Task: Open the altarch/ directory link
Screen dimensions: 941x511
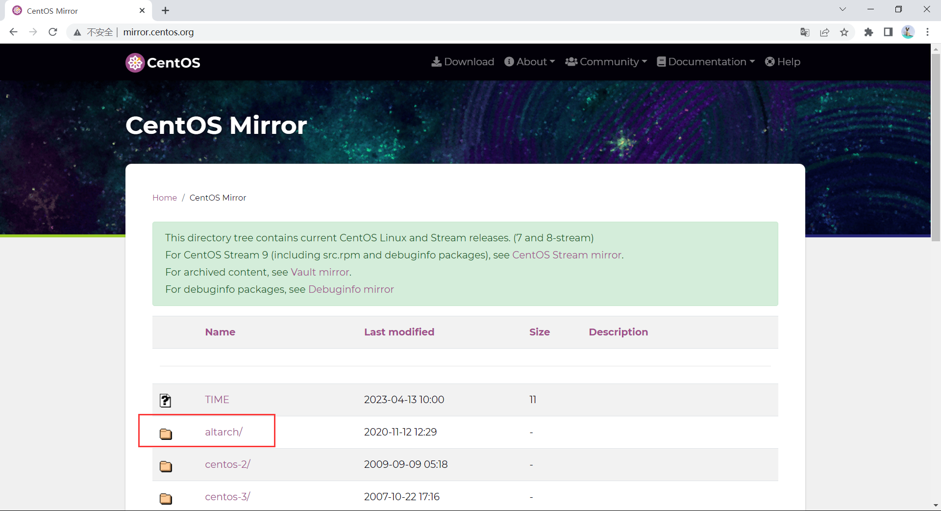Action: click(224, 432)
